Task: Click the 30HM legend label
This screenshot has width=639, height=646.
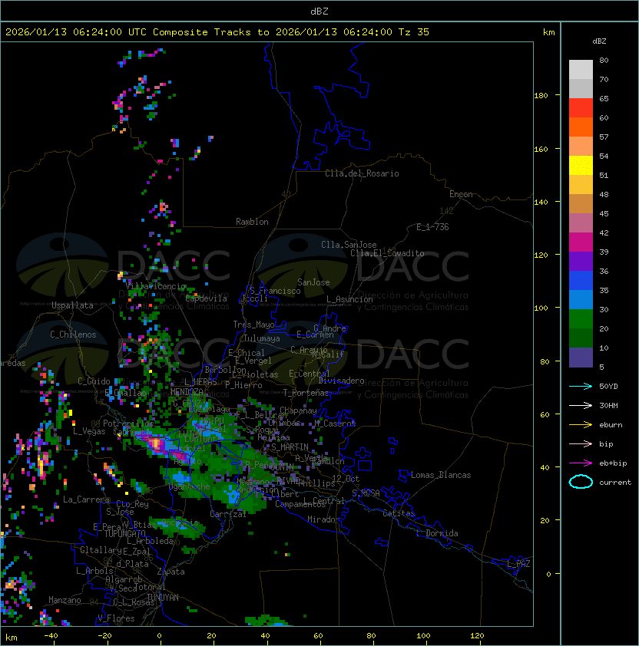Action: coord(608,405)
